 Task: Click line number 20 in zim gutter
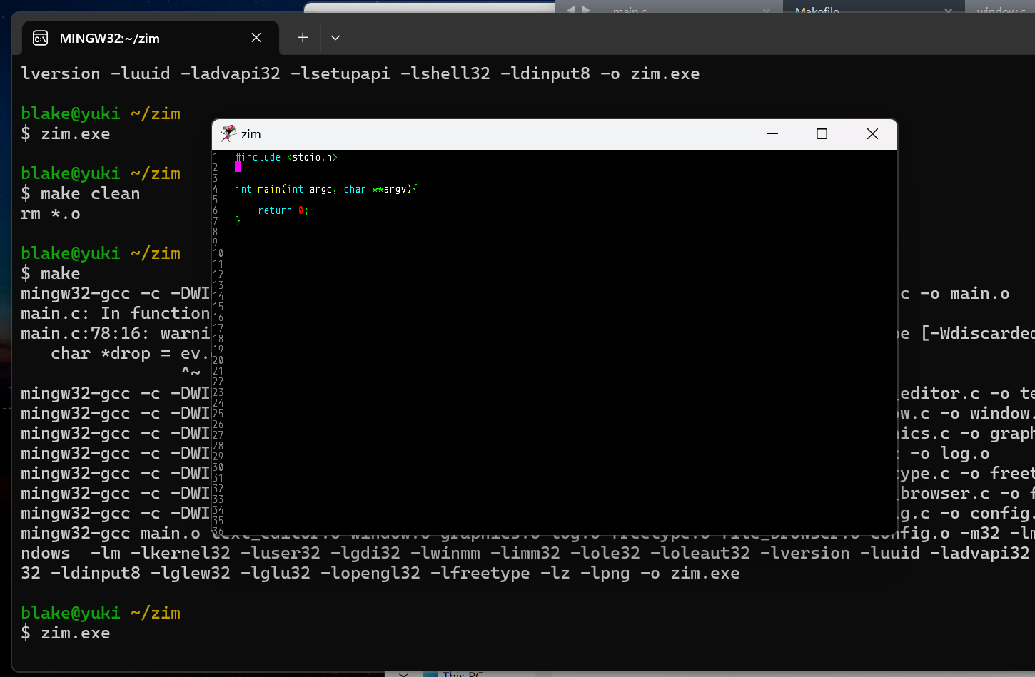coord(218,360)
